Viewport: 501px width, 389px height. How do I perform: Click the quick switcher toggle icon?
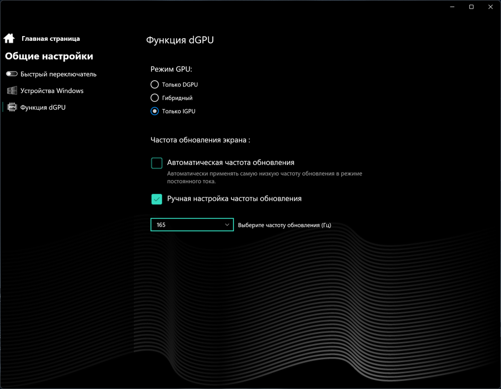click(12, 74)
